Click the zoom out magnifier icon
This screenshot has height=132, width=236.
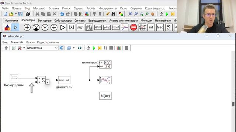point(136,14)
